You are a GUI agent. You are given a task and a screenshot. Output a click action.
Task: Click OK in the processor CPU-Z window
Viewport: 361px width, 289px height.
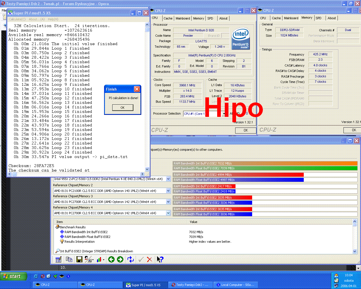pos(246,130)
